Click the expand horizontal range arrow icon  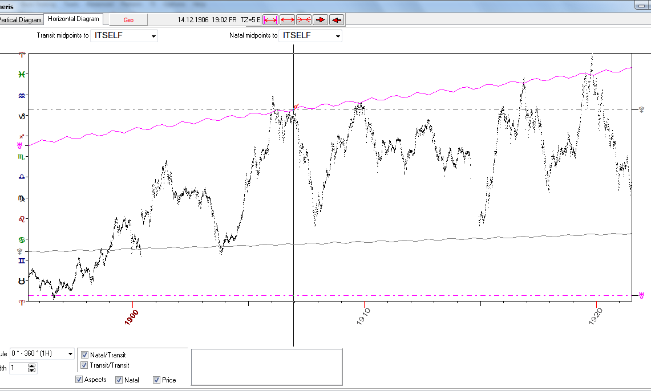(288, 20)
